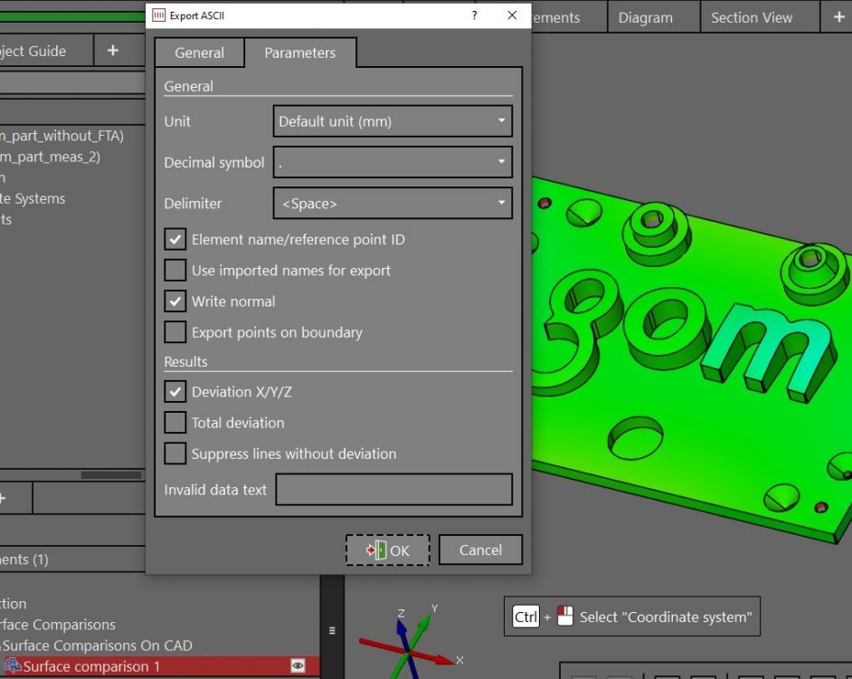Screen dimensions: 852x679
Task: Enable Use imported names for export
Action: click(x=175, y=271)
